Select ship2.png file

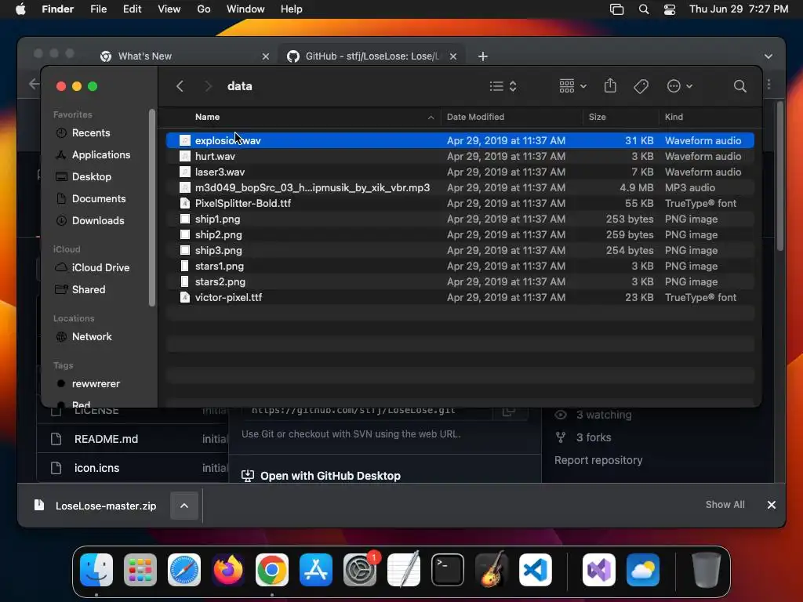[460, 234]
